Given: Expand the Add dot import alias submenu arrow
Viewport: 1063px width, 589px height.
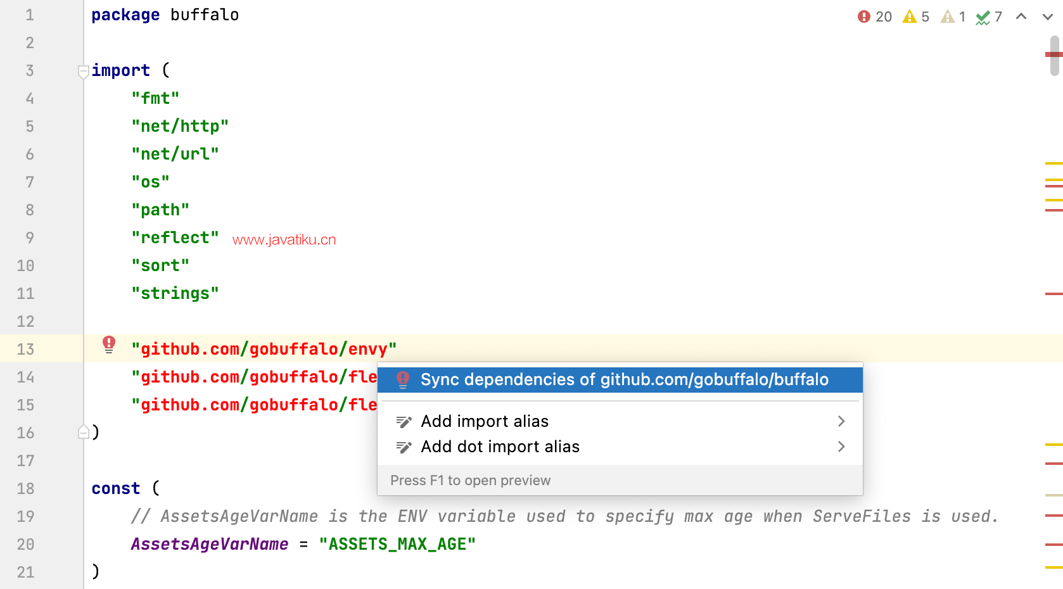Looking at the screenshot, I should coord(841,446).
